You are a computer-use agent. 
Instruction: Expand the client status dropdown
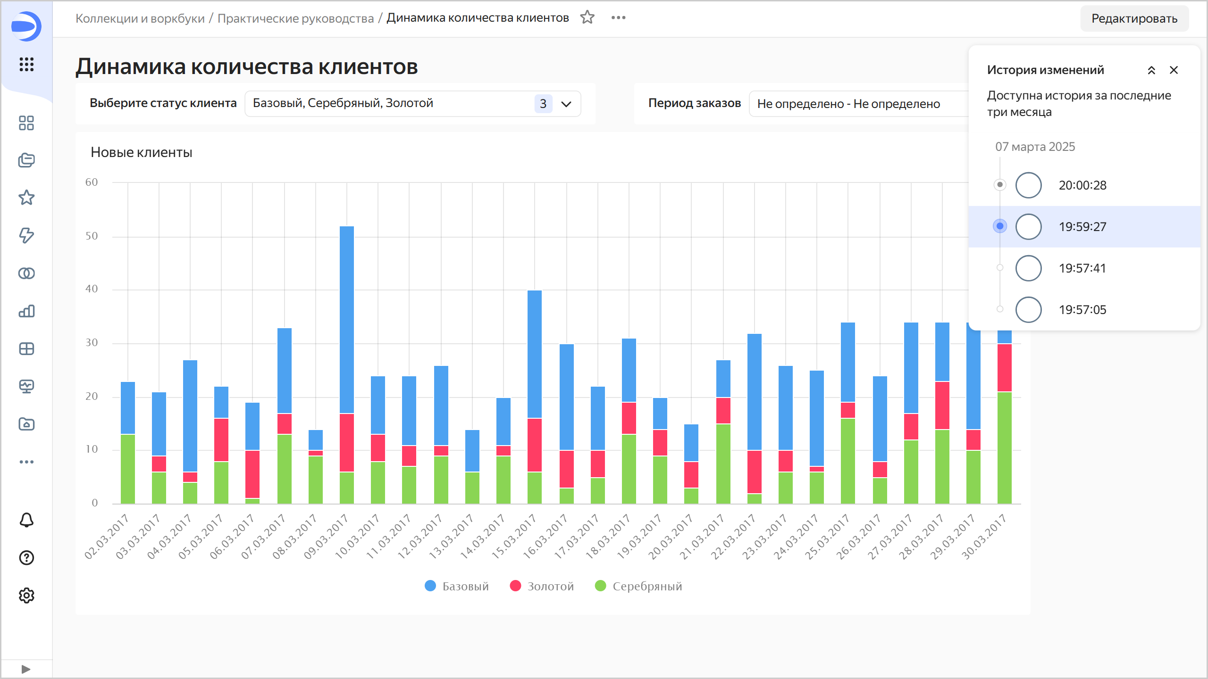pos(566,104)
